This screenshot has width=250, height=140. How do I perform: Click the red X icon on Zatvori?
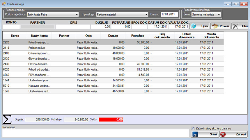[x=223, y=134]
